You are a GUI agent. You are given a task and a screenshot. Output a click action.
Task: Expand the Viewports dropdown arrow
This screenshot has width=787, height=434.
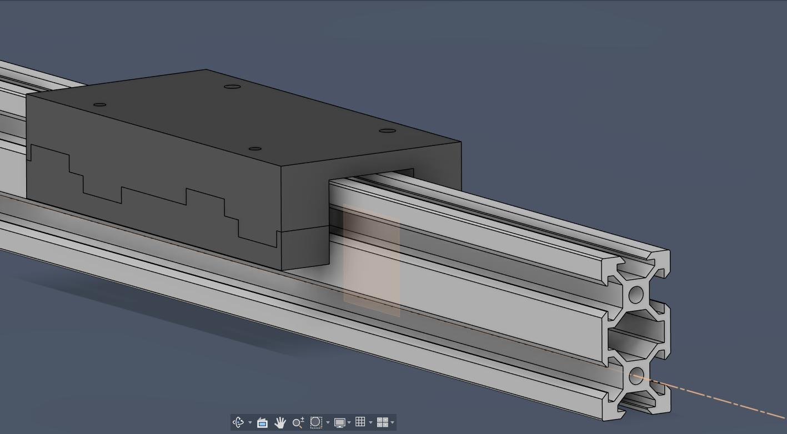click(392, 423)
